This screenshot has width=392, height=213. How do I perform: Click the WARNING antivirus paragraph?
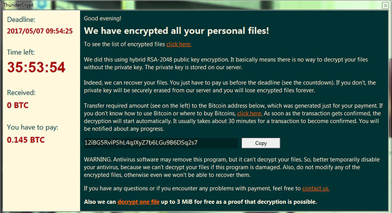(x=232, y=168)
